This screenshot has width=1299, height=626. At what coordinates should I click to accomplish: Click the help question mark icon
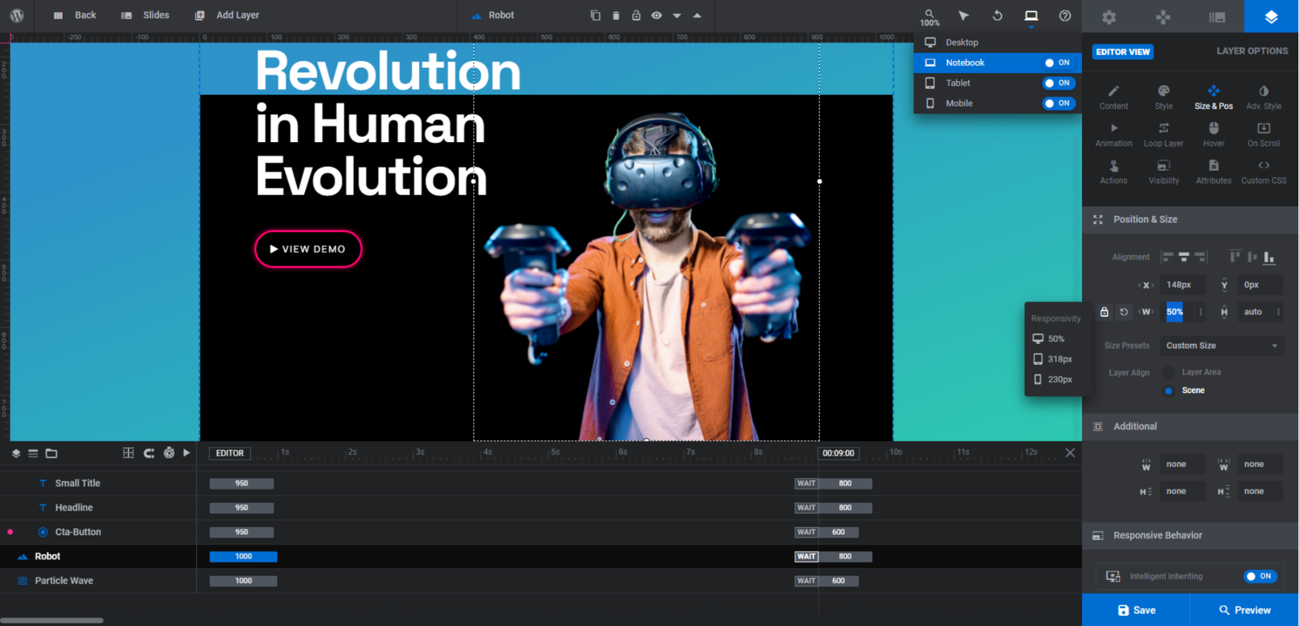tap(1065, 15)
